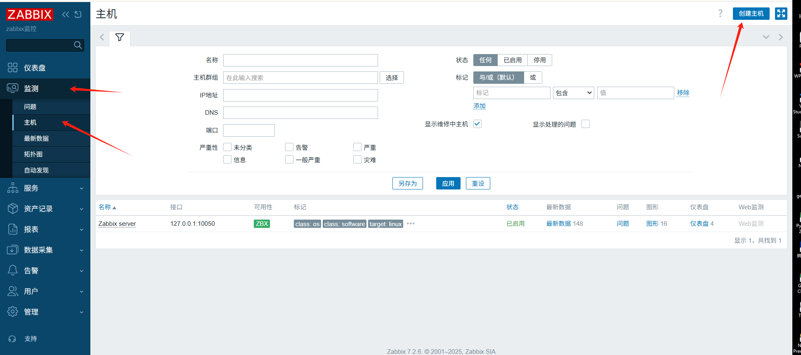Check the 告警 severity checkbox
This screenshot has height=355, width=801.
(289, 147)
